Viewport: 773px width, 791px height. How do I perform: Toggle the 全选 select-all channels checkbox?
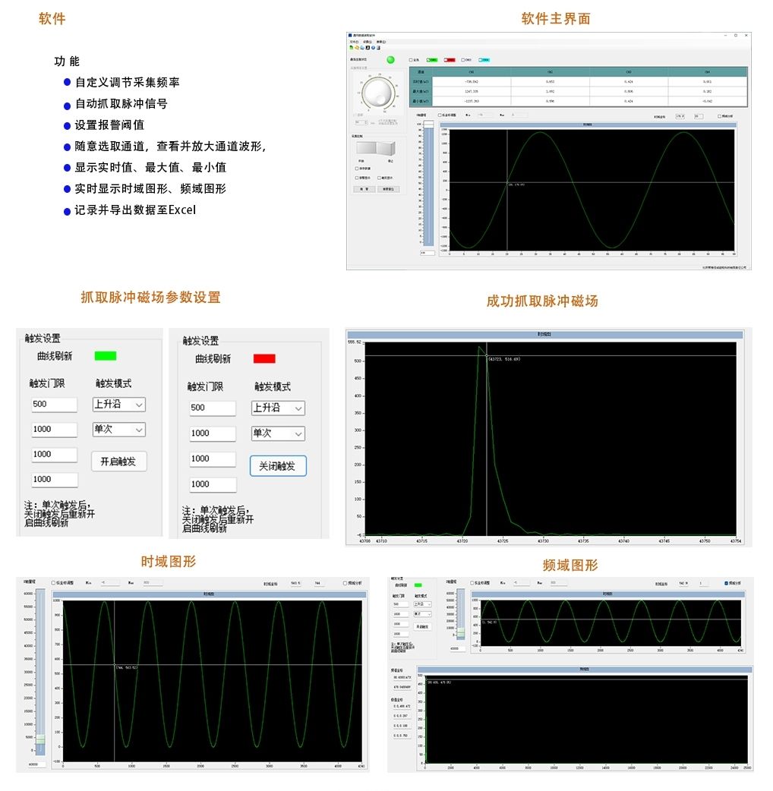coord(411,59)
